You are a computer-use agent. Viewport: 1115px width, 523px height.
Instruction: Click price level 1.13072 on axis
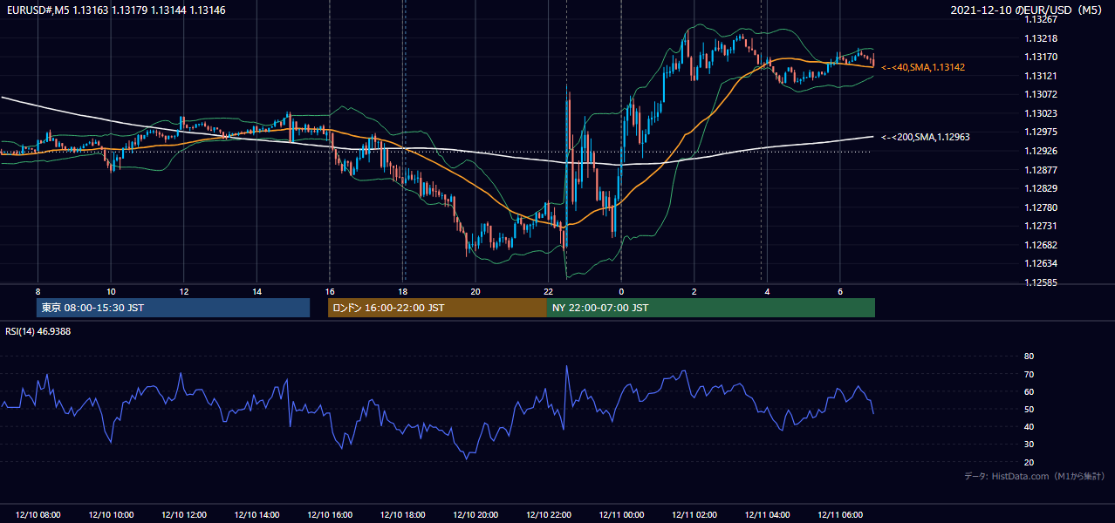(1041, 94)
